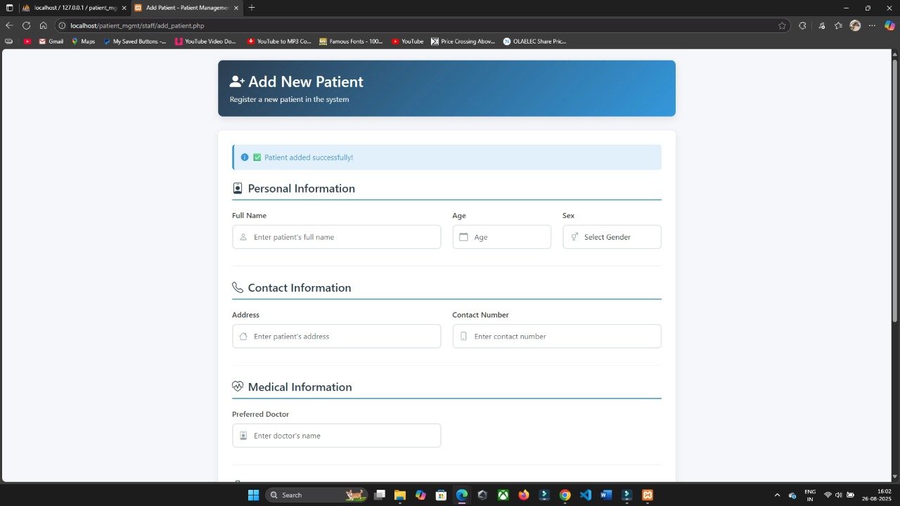
Task: Open the Maps bookmark
Action: [83, 41]
